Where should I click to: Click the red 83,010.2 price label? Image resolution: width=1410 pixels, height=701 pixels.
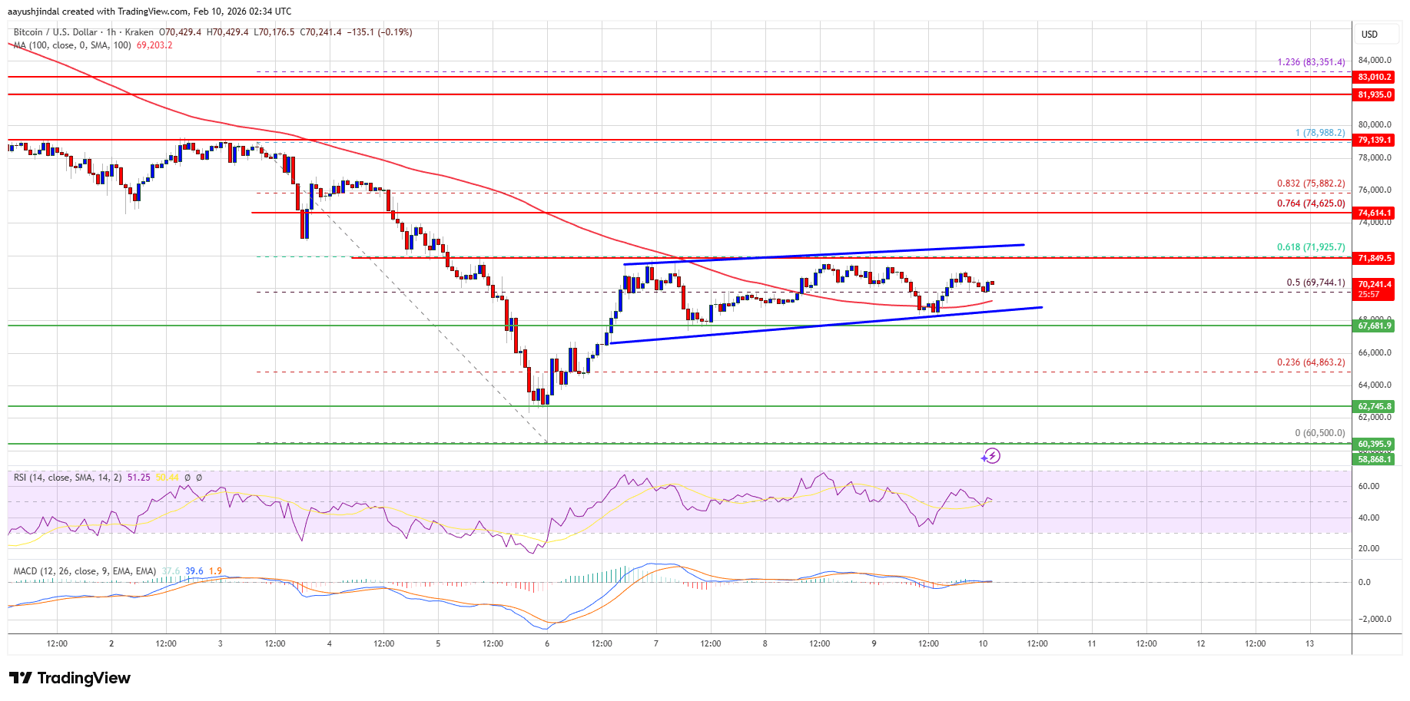pyautogui.click(x=1374, y=78)
